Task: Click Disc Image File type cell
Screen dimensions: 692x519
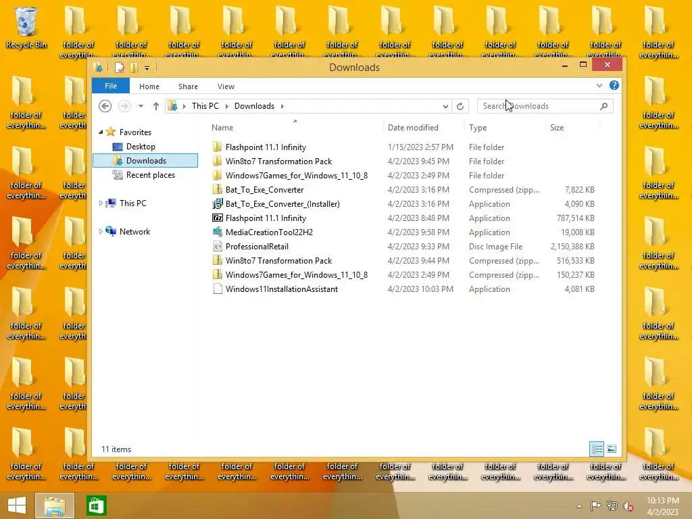Action: coord(495,246)
